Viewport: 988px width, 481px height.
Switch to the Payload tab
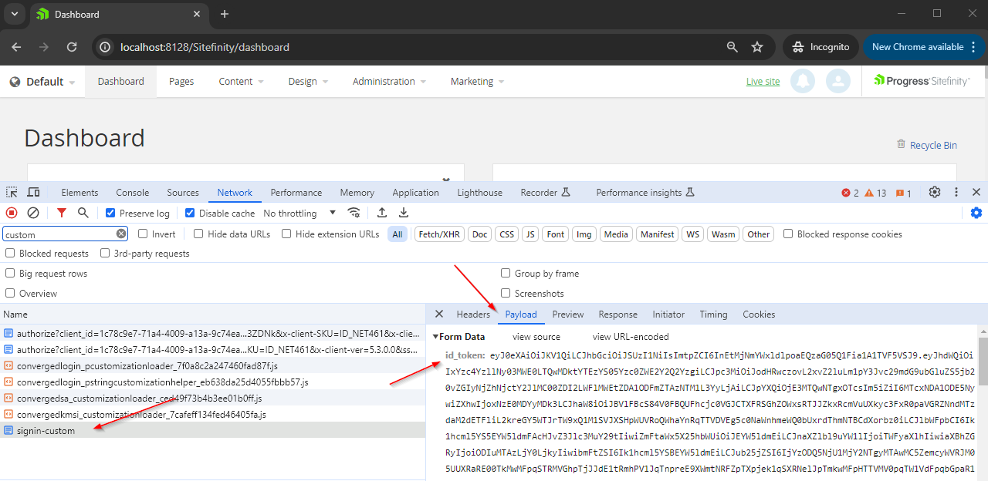click(521, 314)
